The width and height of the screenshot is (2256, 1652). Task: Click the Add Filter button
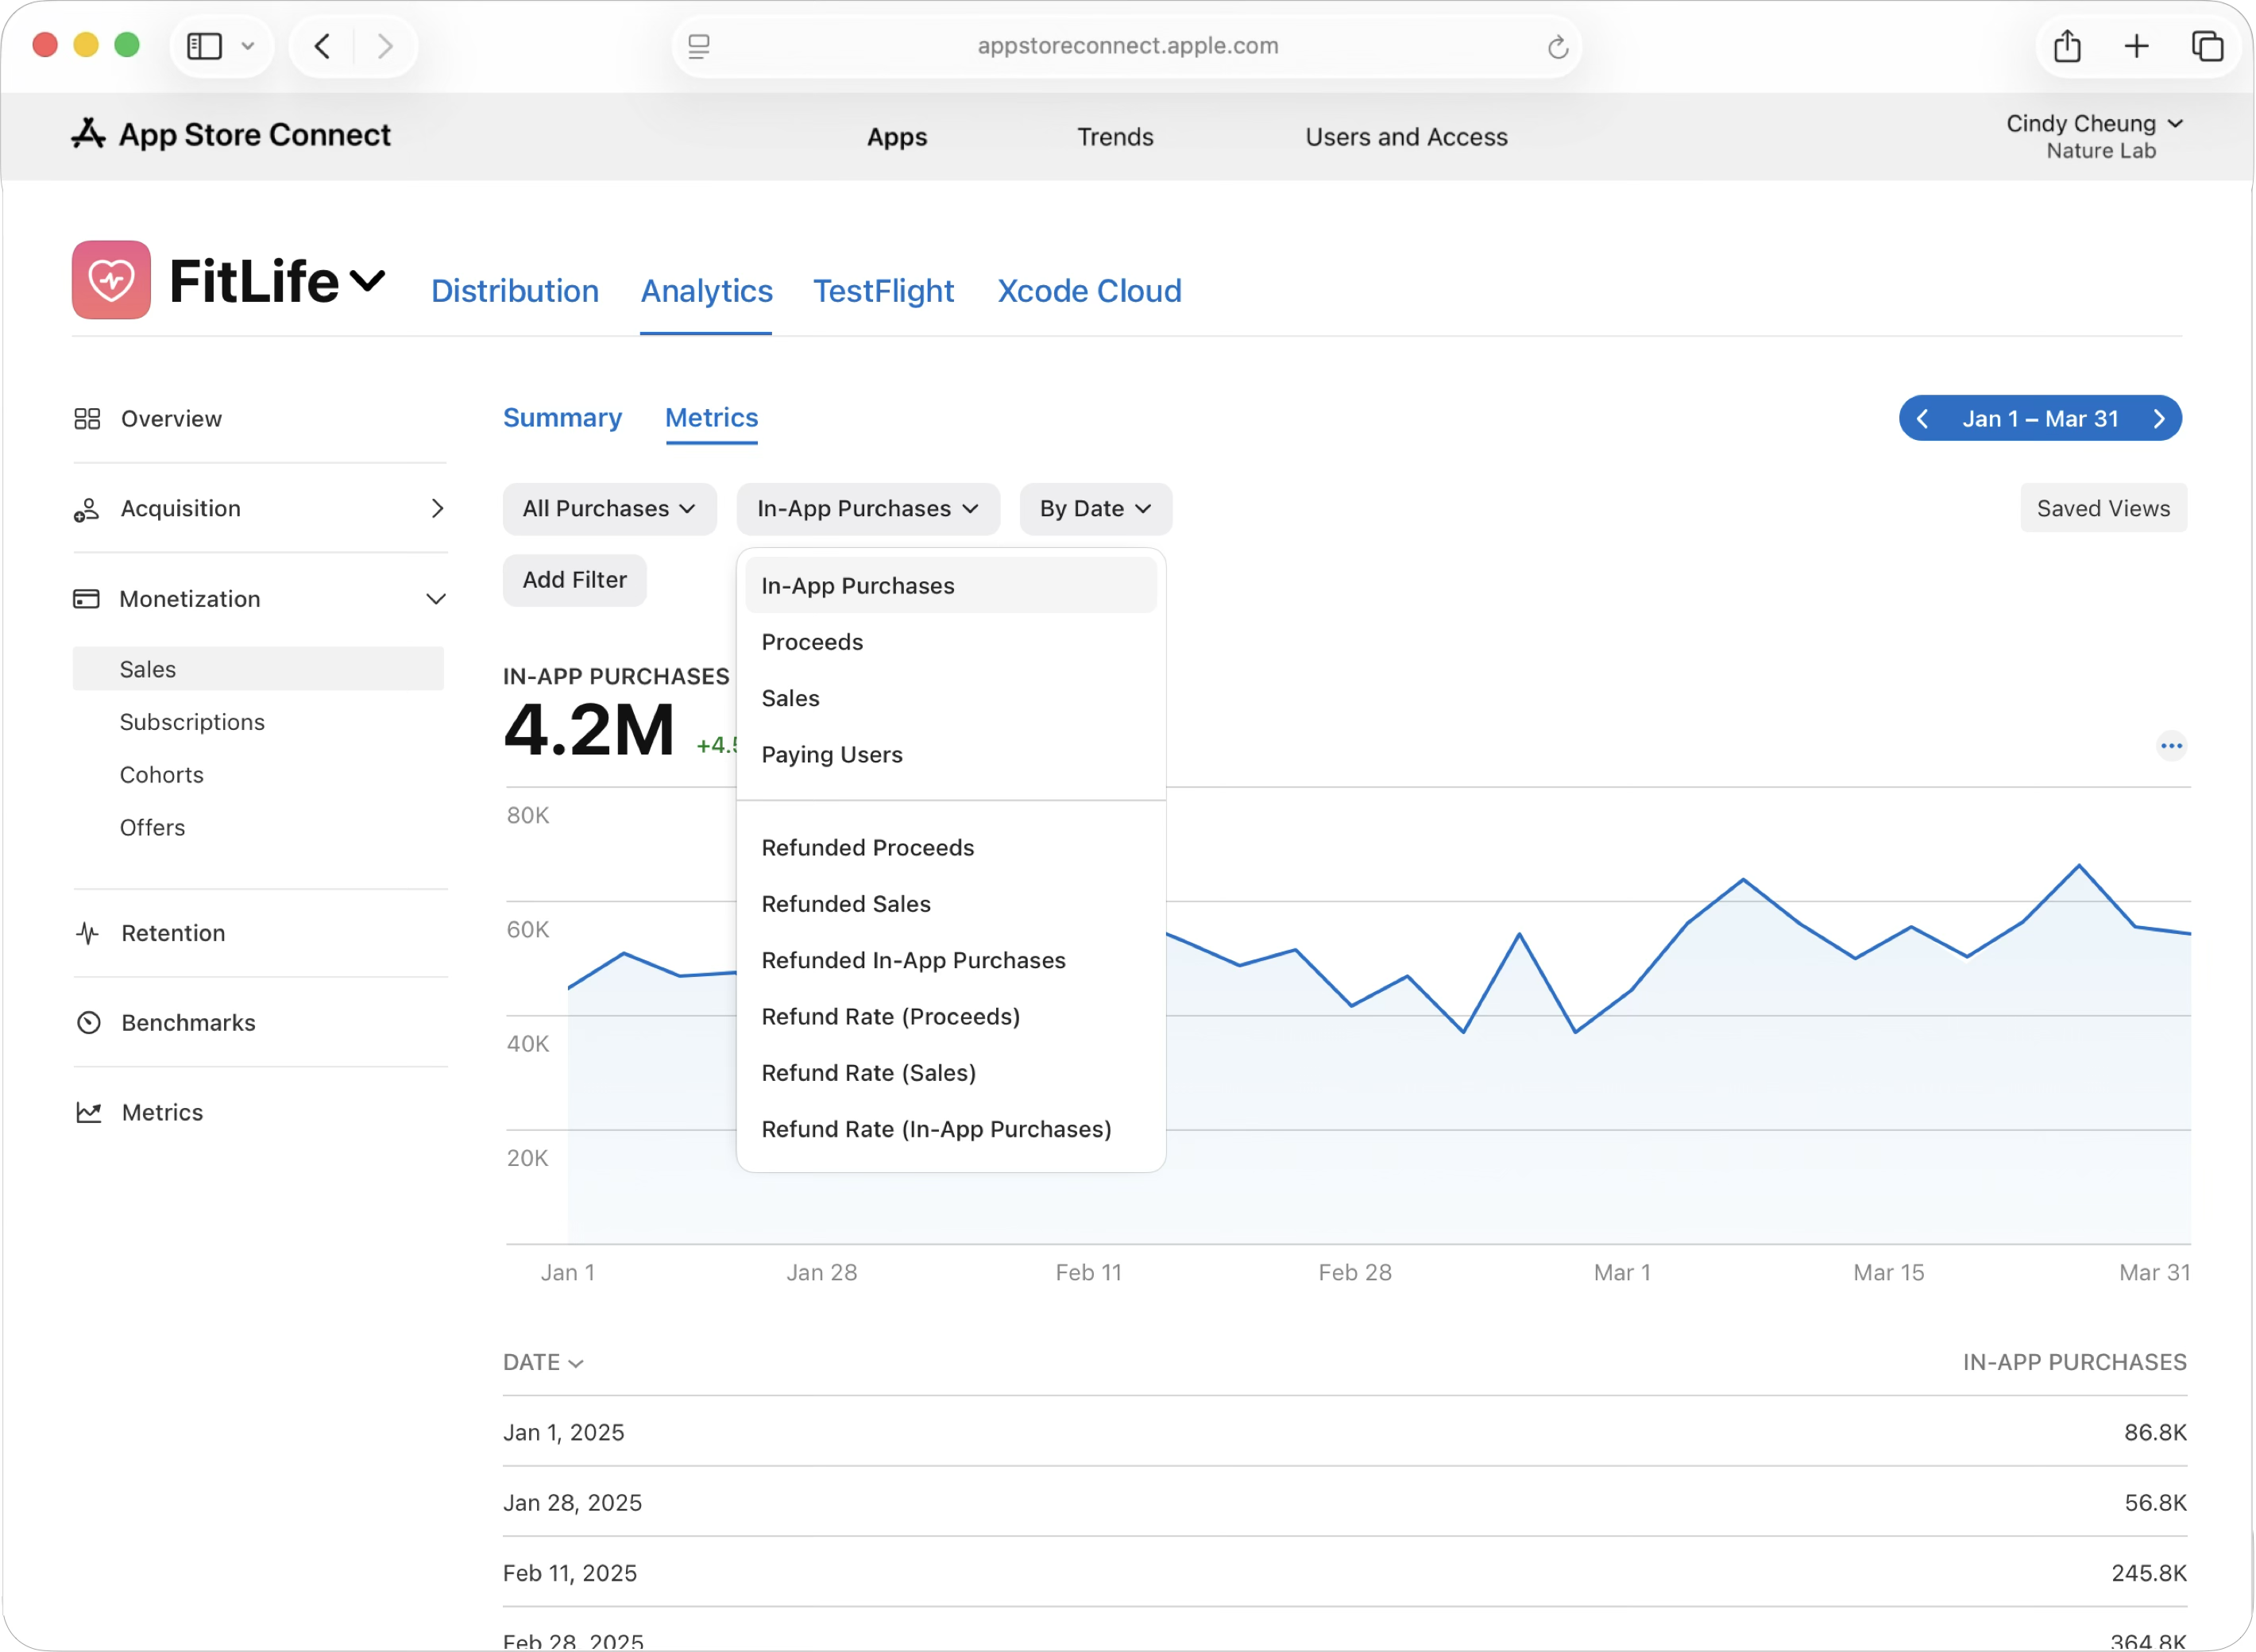[x=574, y=580]
